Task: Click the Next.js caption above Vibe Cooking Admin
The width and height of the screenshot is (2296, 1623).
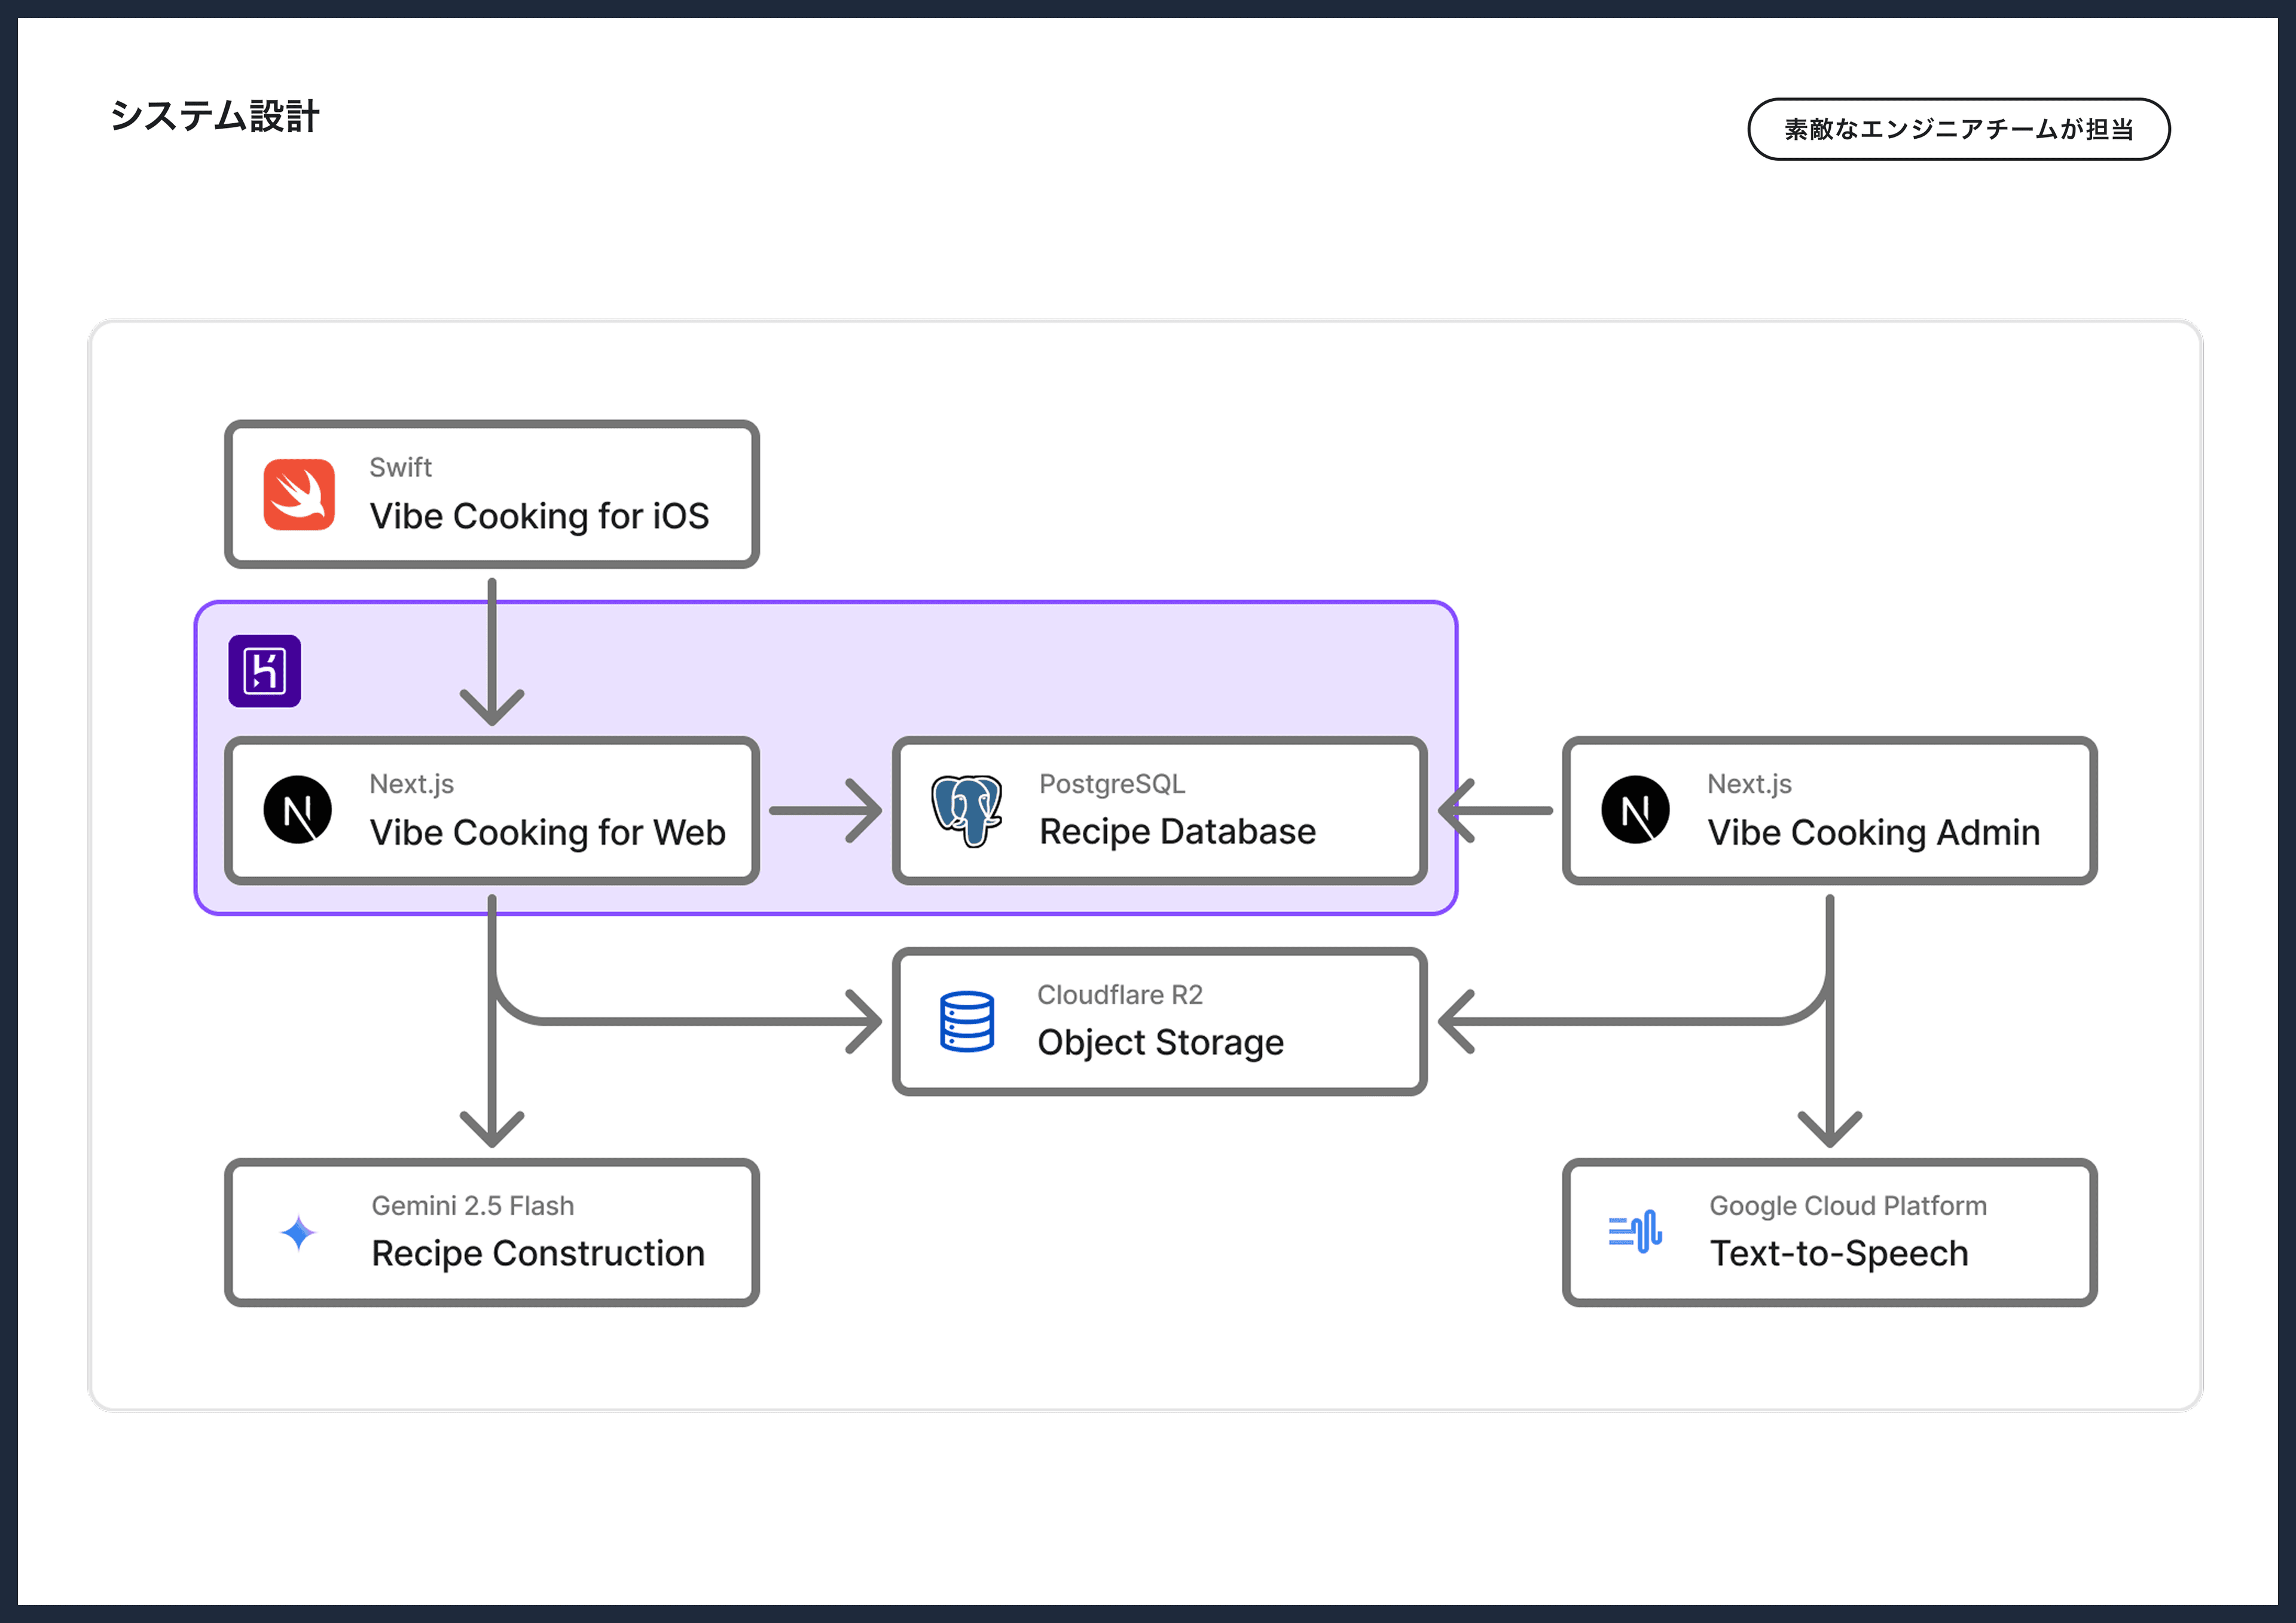Action: click(1749, 784)
